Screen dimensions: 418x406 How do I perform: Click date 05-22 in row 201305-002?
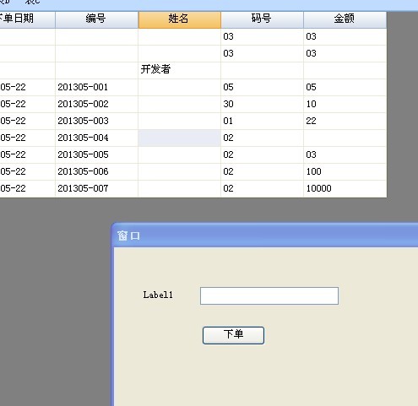click(27, 104)
